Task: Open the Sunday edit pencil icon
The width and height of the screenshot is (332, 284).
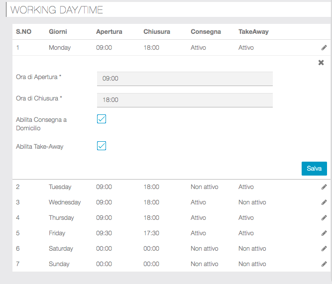Action: pos(324,264)
